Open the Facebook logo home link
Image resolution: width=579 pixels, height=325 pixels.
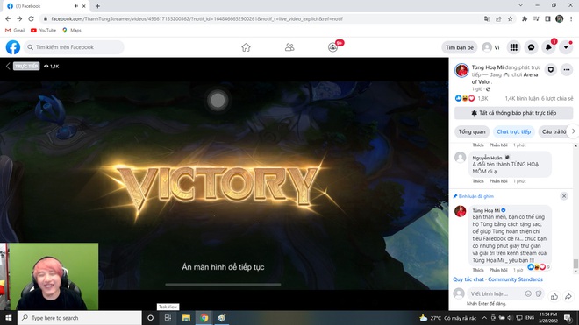[13, 47]
